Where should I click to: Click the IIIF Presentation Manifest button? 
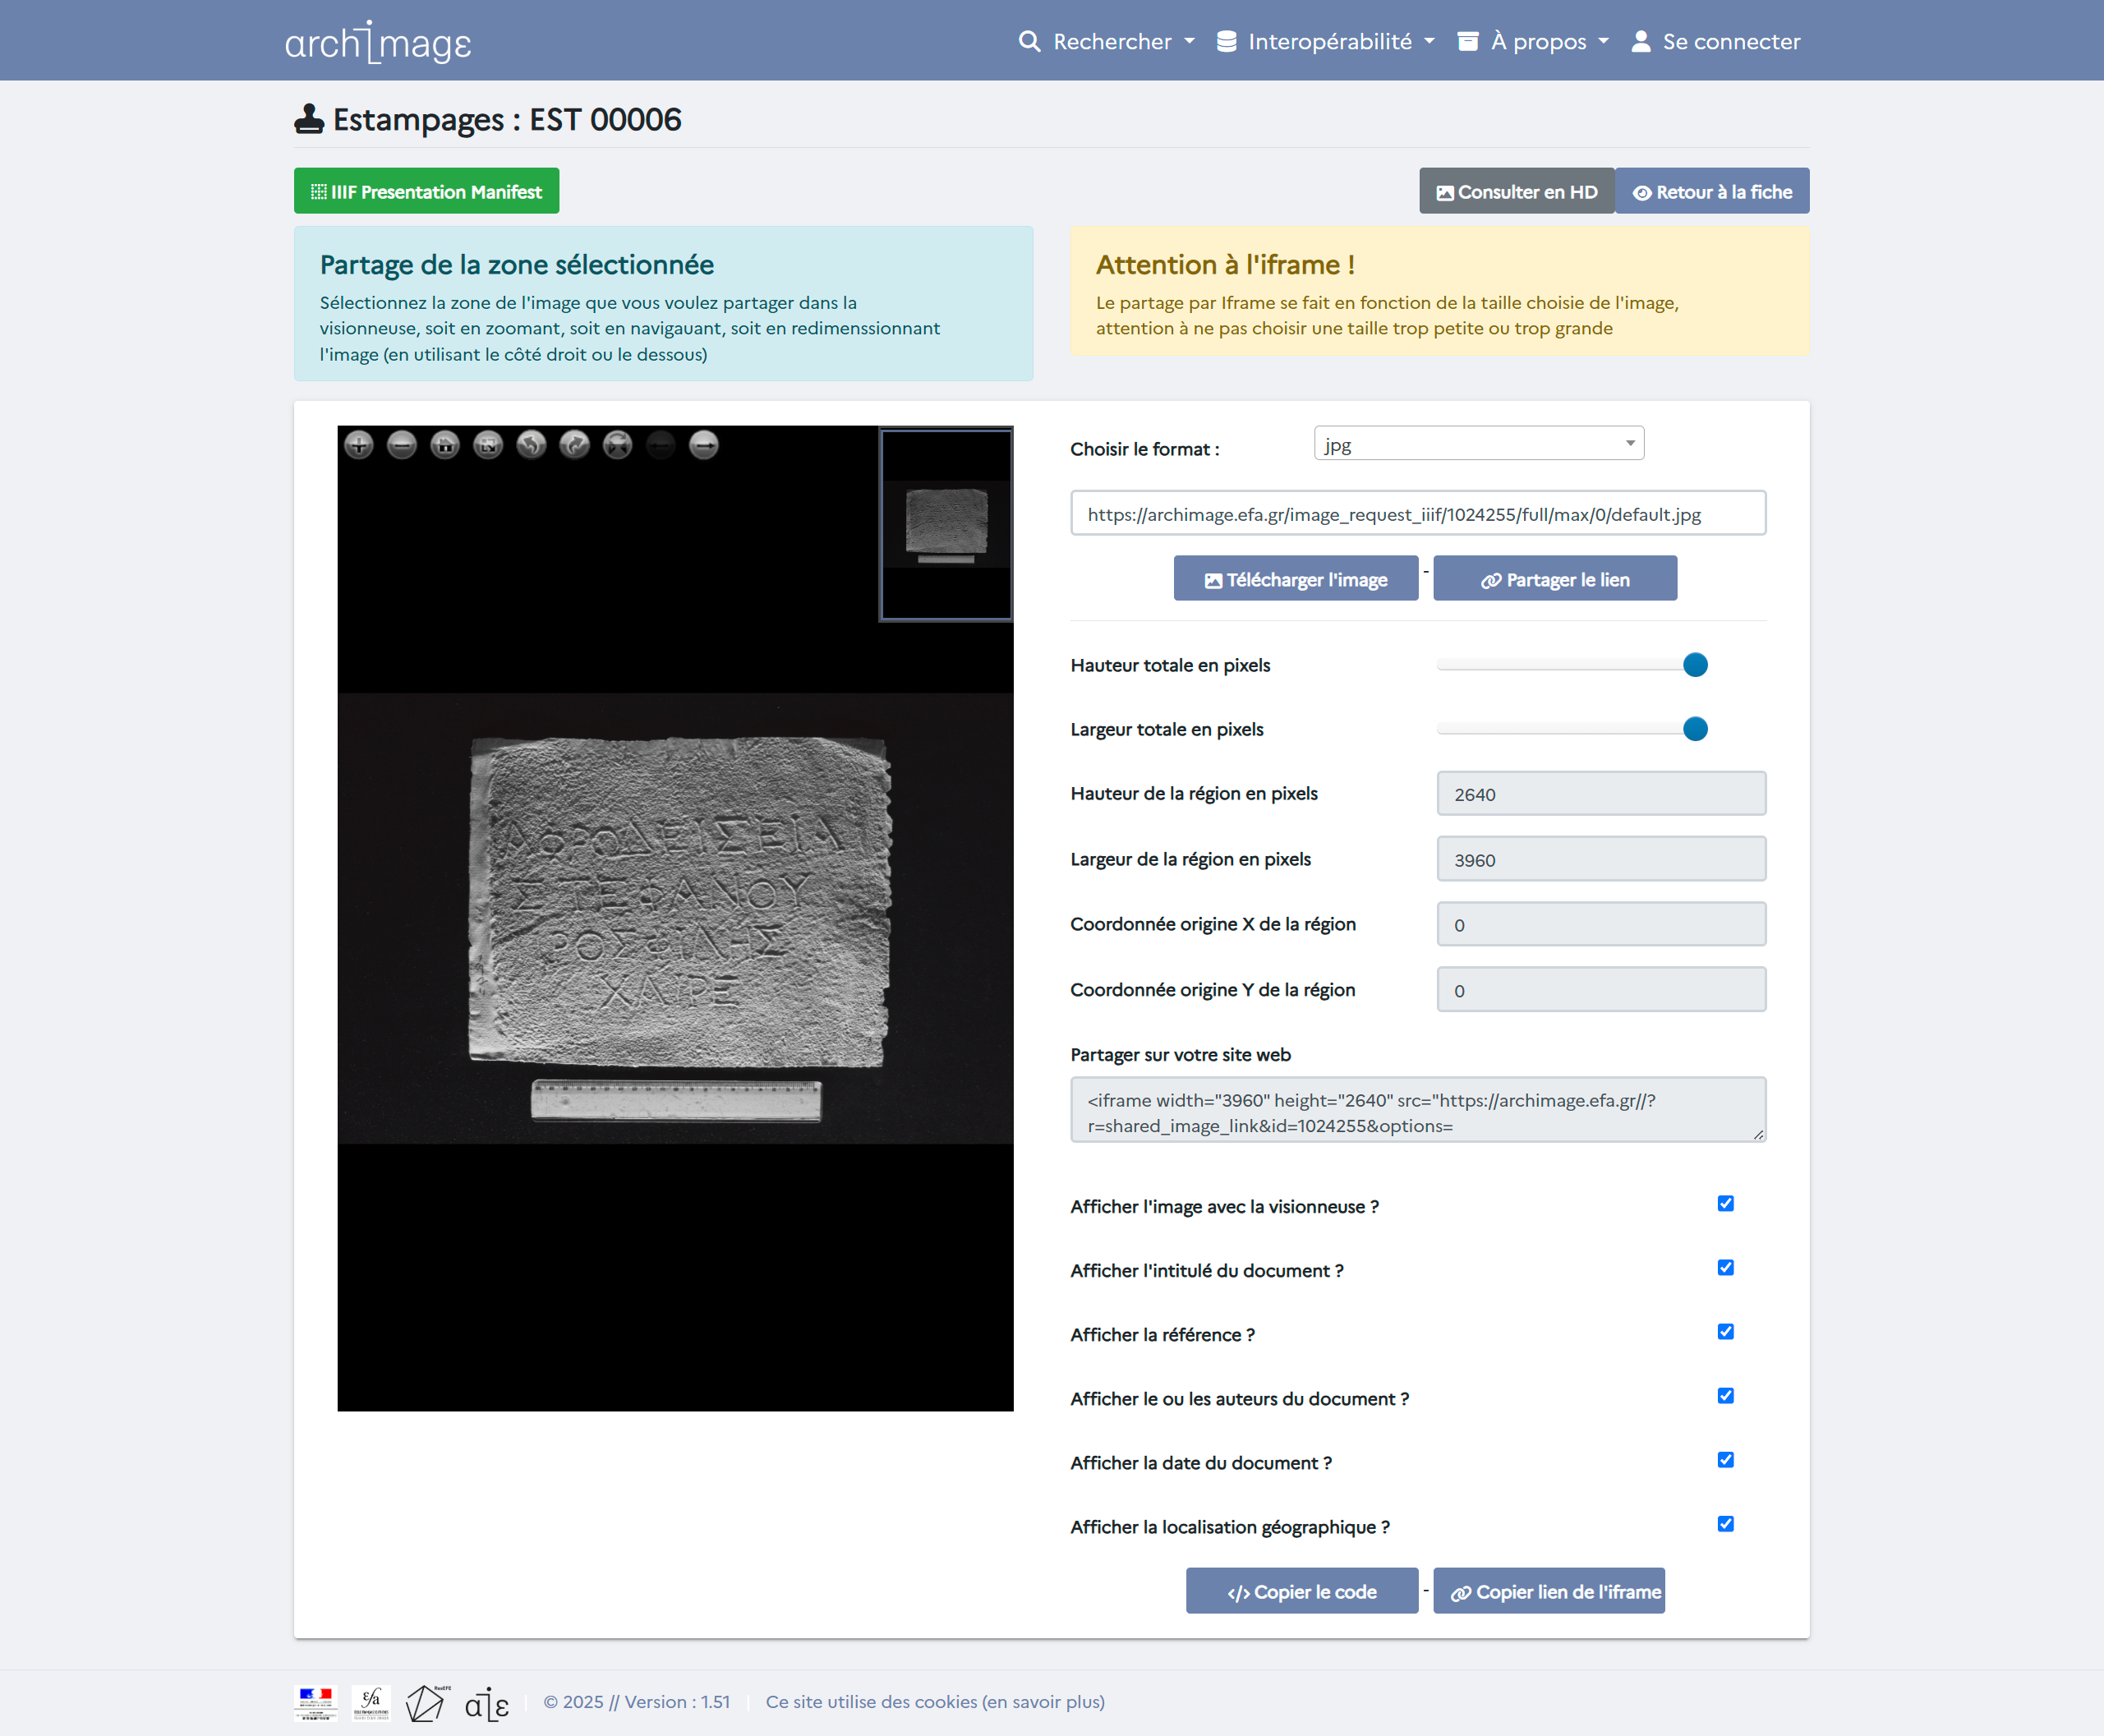point(426,191)
